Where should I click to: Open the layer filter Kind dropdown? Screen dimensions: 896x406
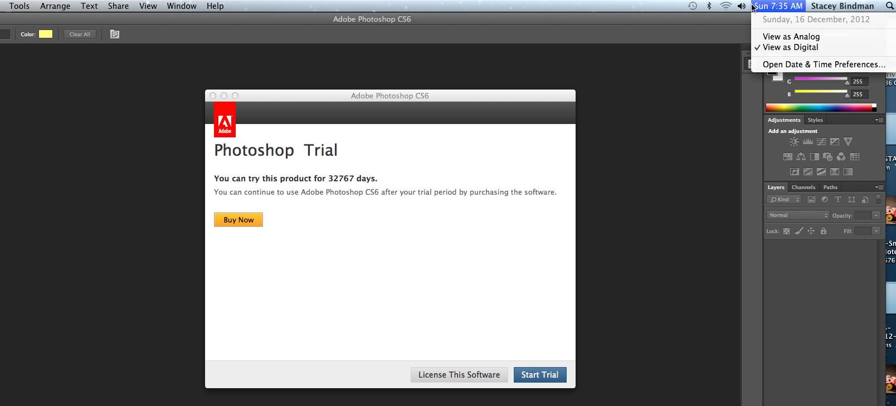click(784, 200)
